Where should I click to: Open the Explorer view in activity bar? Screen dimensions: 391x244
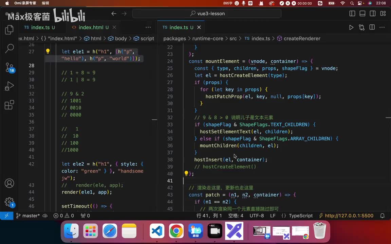pos(9,29)
